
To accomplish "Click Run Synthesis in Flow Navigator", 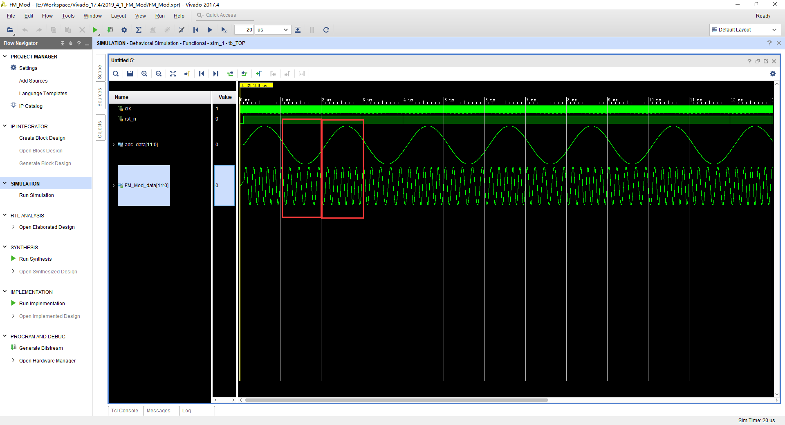I will coord(35,259).
